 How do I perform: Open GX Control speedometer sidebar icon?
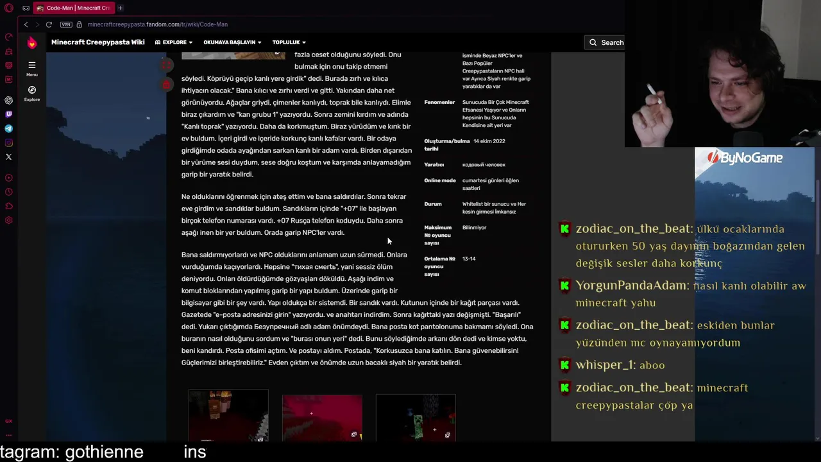(x=9, y=37)
